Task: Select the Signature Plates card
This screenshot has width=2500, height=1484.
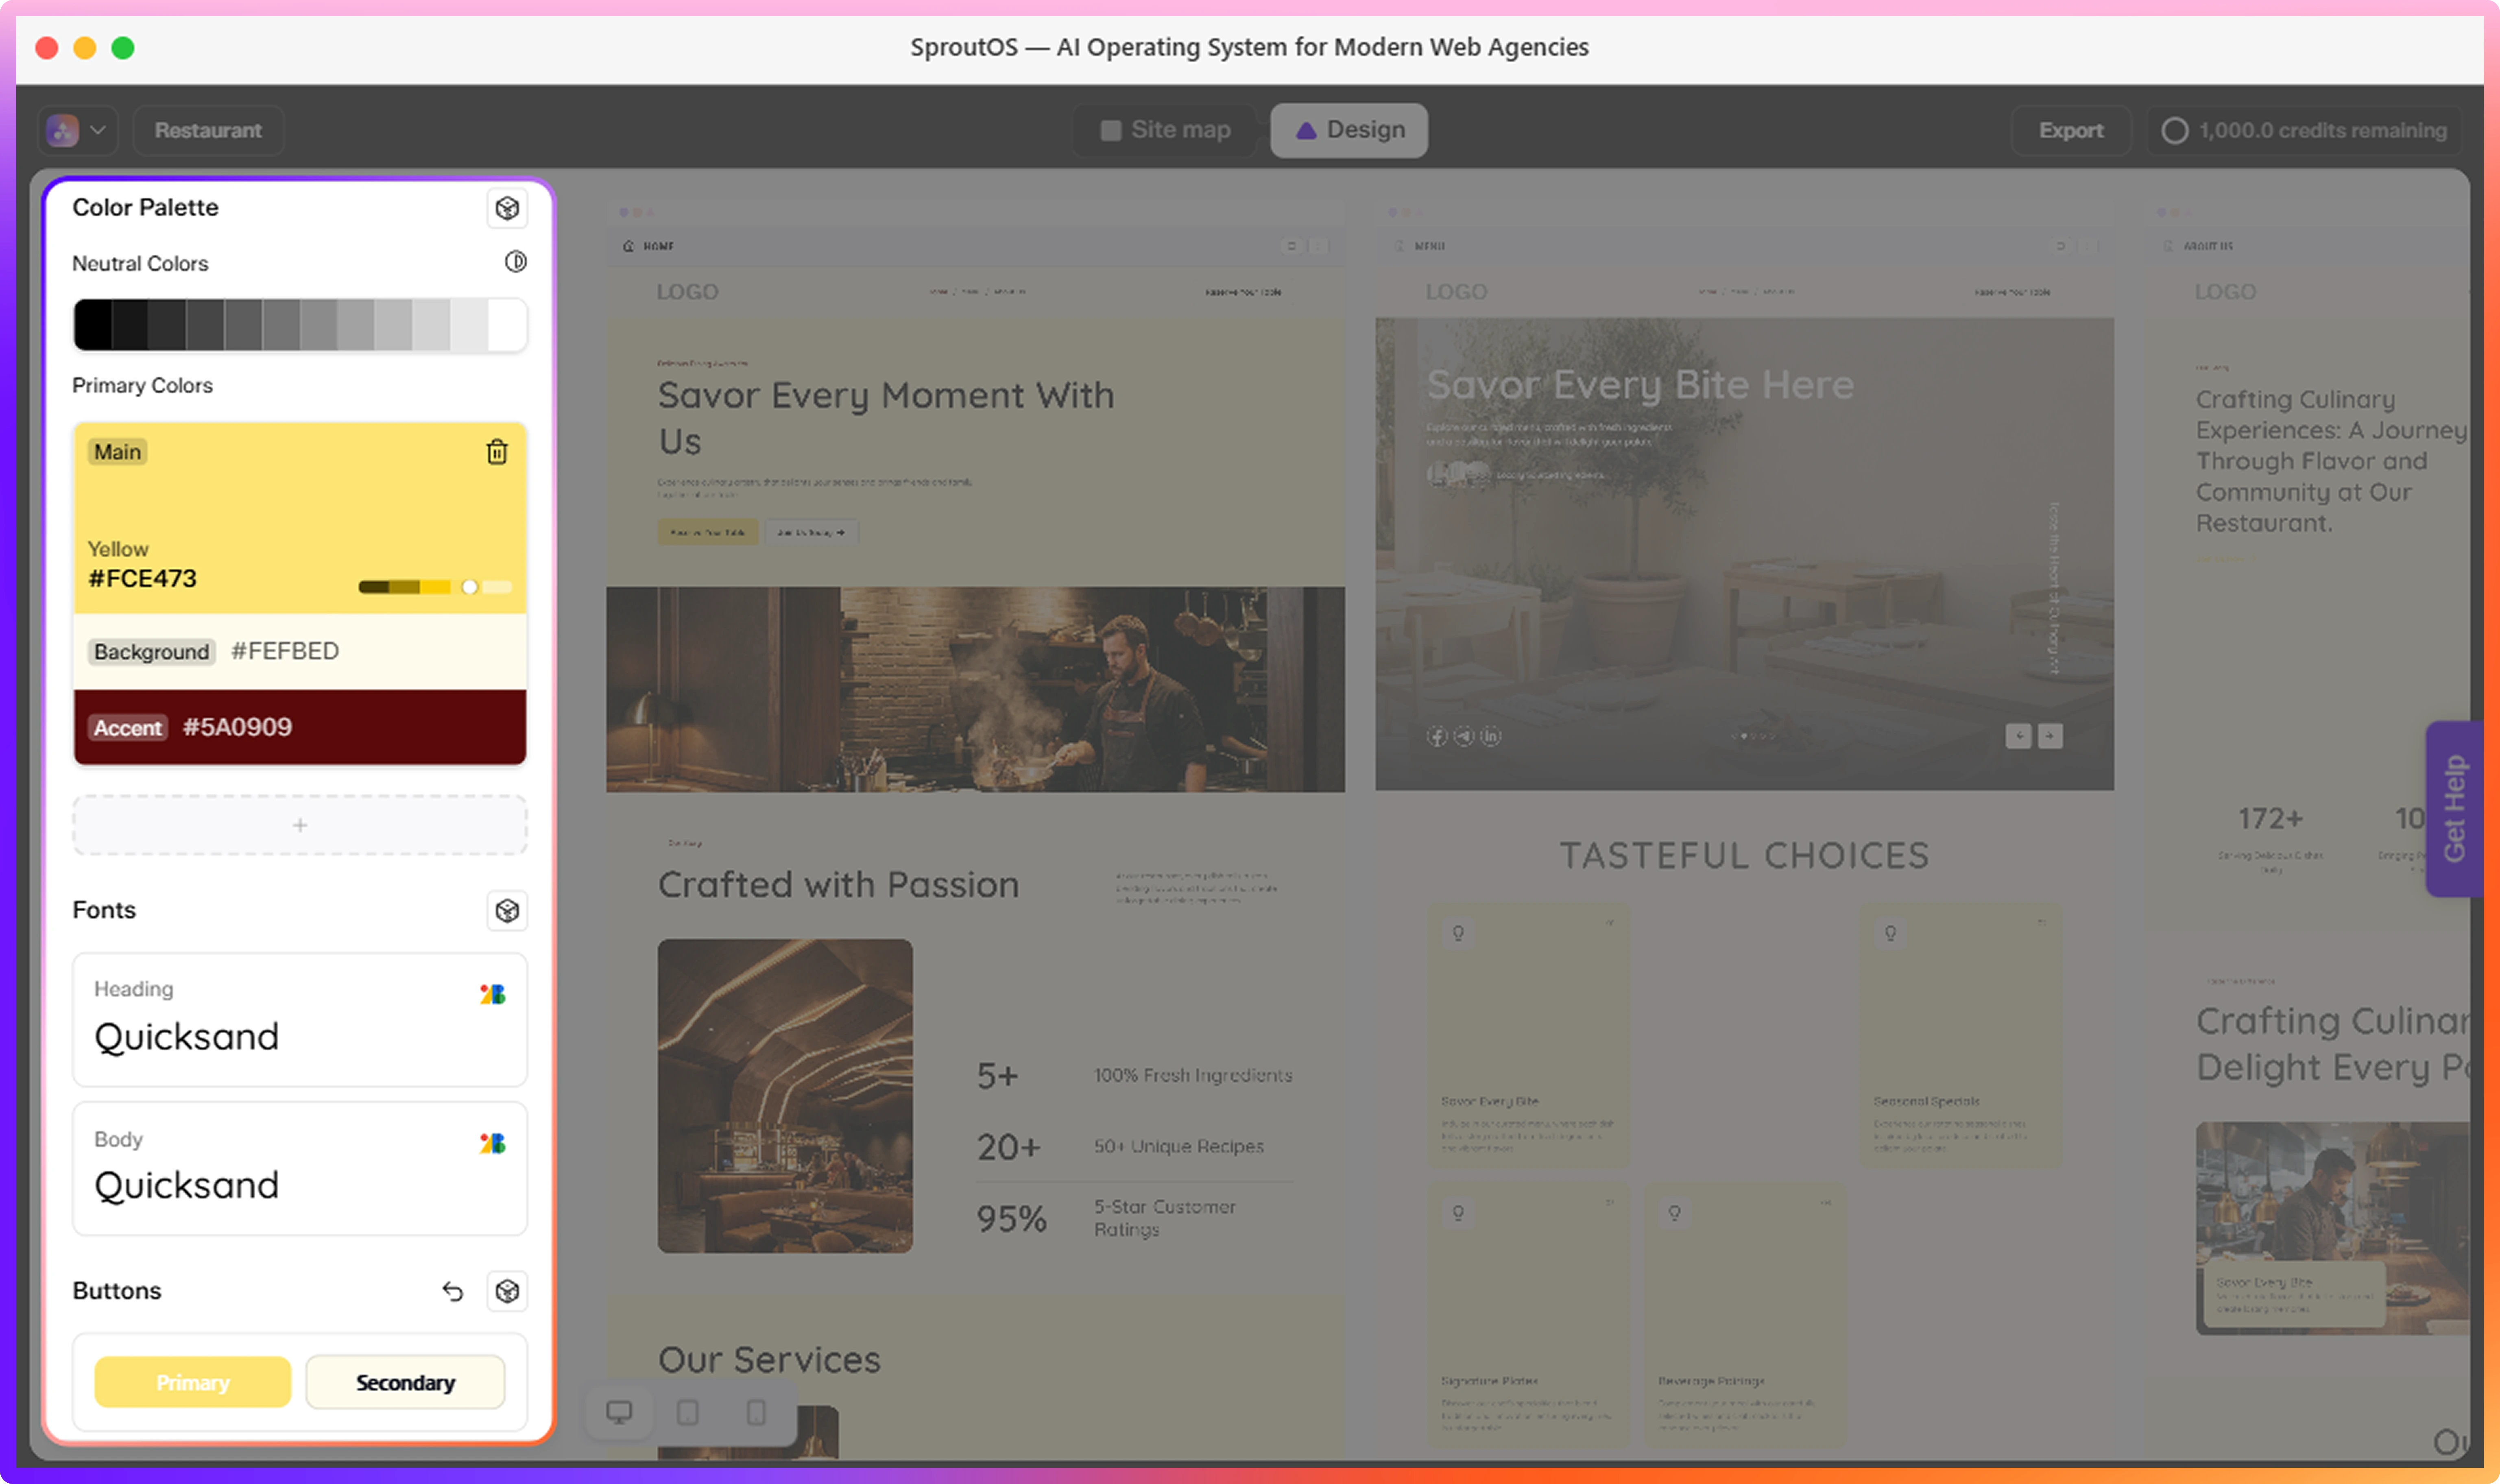Action: point(1528,1316)
